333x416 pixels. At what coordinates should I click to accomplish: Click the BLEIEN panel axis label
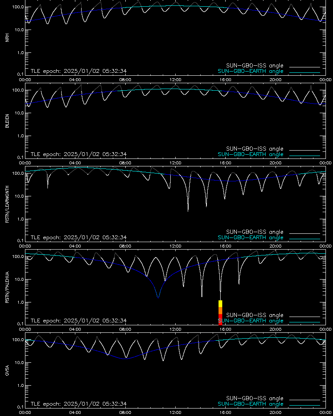pos(7,121)
